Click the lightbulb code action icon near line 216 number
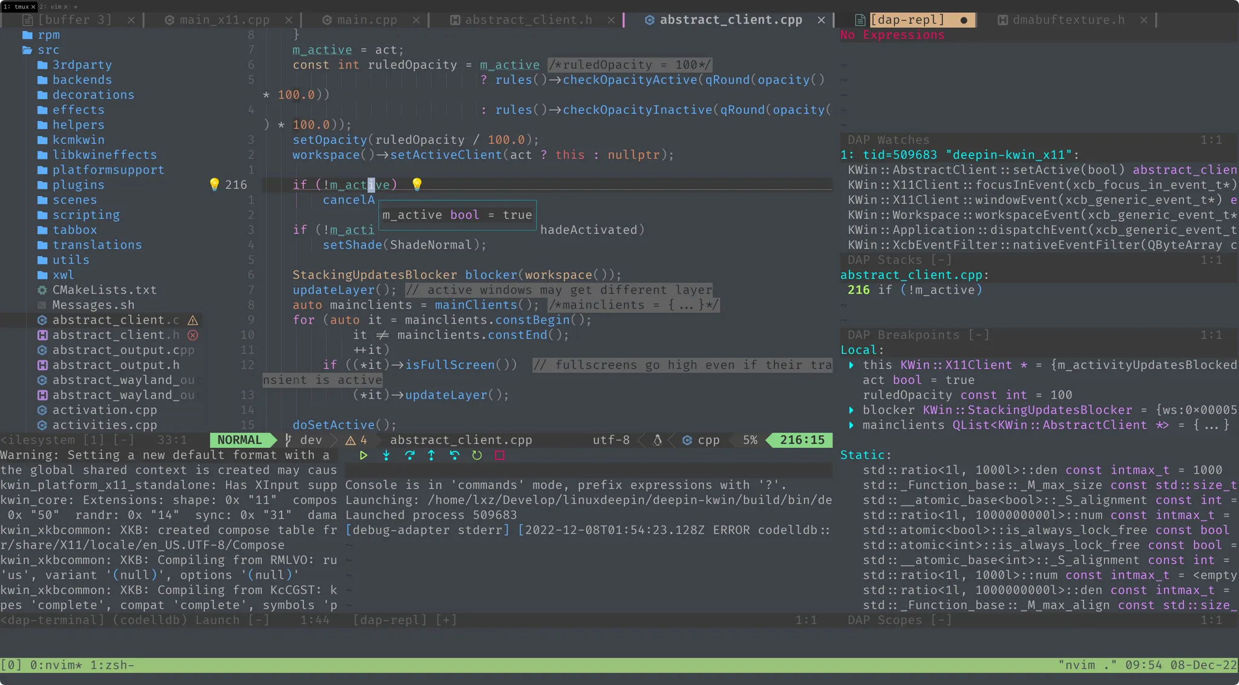 coord(214,185)
